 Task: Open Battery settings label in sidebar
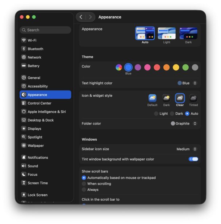click(x=33, y=66)
